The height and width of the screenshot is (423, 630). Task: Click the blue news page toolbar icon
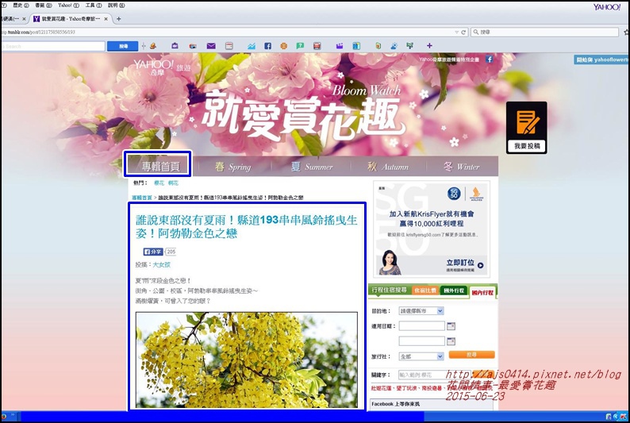tap(356, 46)
